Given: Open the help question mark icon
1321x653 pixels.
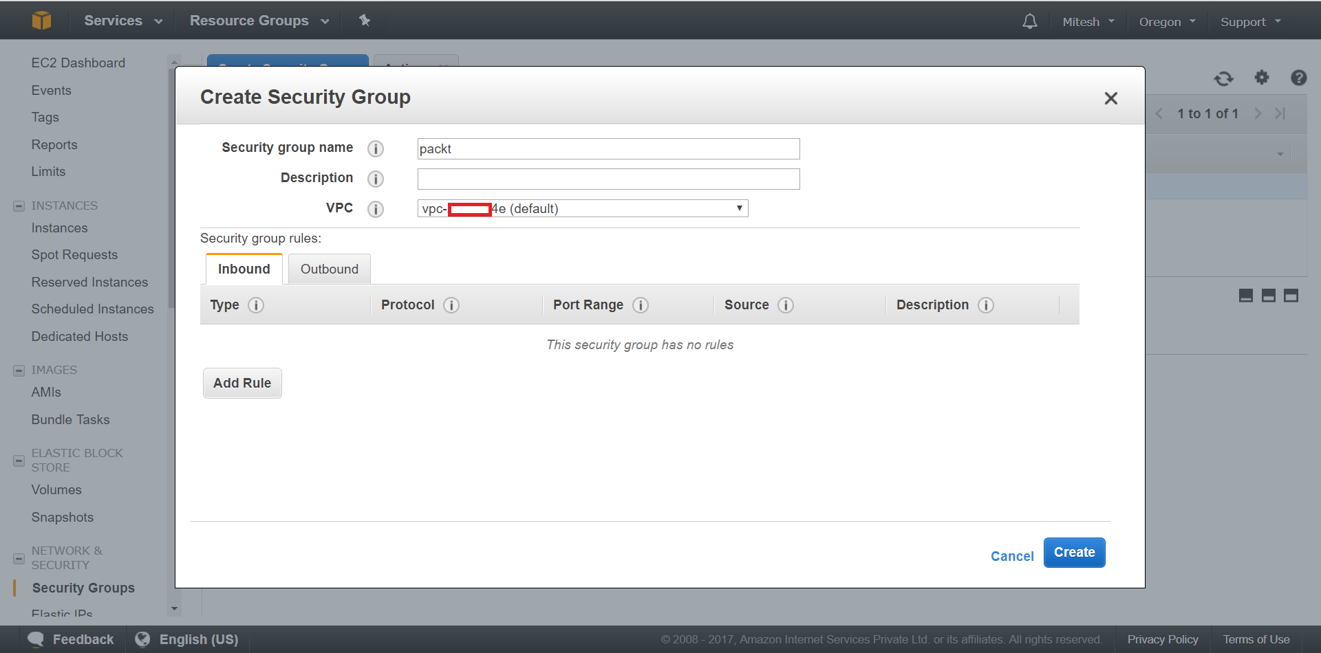Looking at the screenshot, I should point(1298,78).
